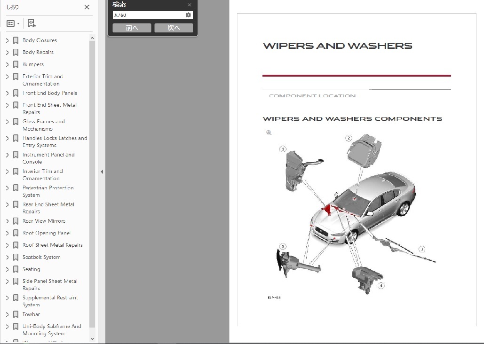The height and width of the screenshot is (344, 484).
Task: Click the COMPONENT LOCATION heading
Action: [x=312, y=96]
